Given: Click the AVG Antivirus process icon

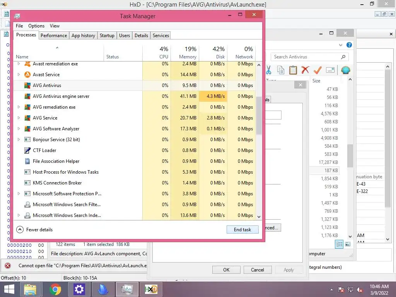Looking at the screenshot, I should tap(27, 85).
